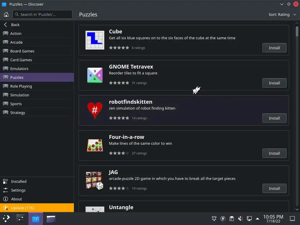Open the clipboard tray icon
The width and height of the screenshot is (300, 225).
point(232,219)
